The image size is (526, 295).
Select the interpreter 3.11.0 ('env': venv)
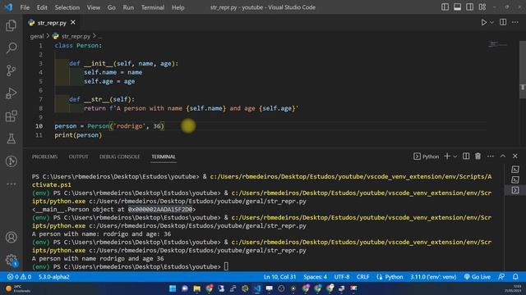pyautogui.click(x=433, y=277)
